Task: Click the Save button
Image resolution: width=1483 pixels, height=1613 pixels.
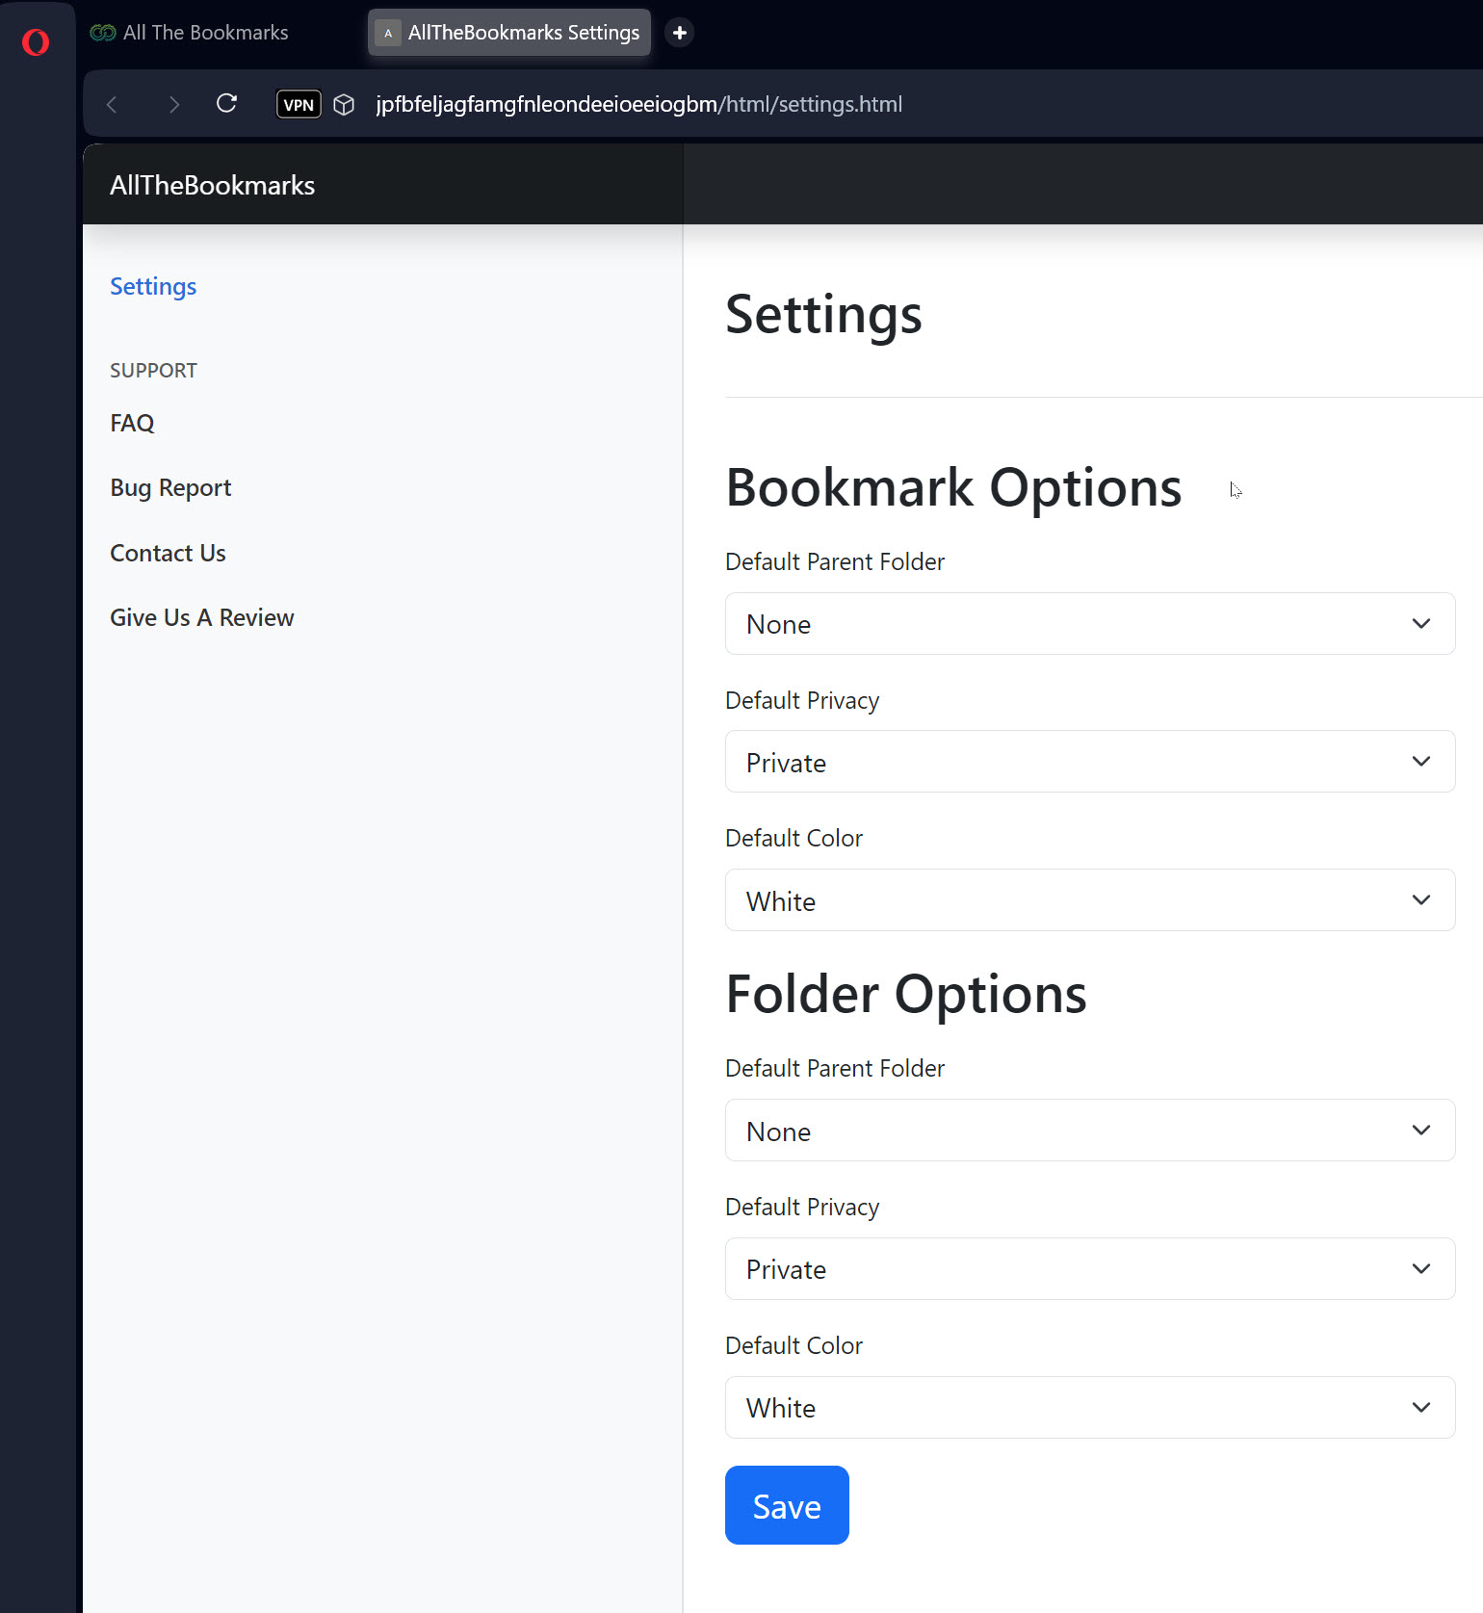Action: (787, 1505)
